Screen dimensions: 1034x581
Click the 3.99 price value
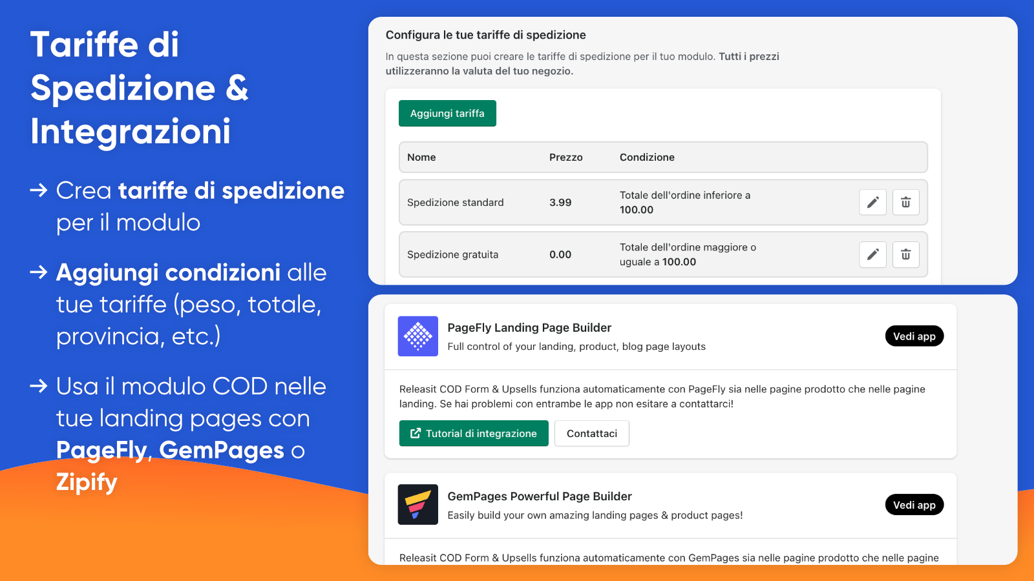point(560,203)
